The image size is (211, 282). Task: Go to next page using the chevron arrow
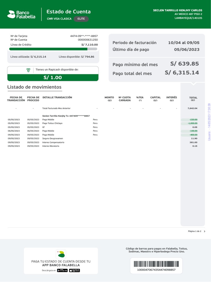click(x=204, y=231)
